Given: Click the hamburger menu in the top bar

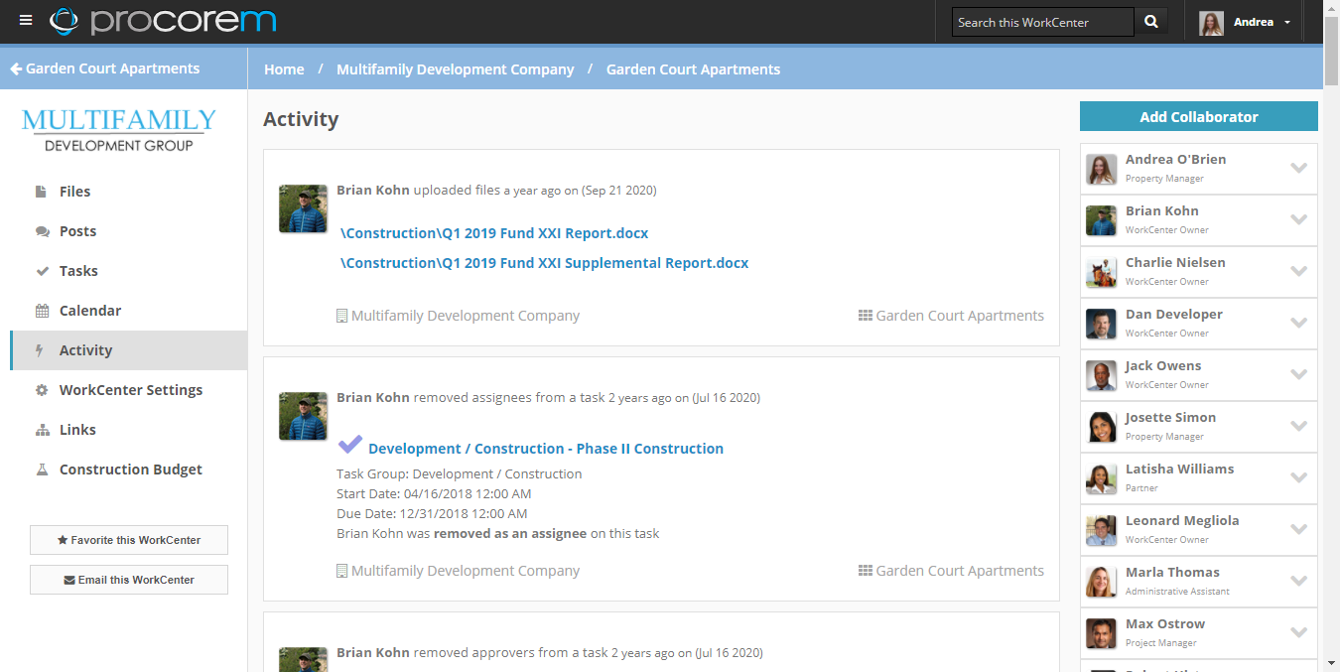Looking at the screenshot, I should tap(26, 20).
